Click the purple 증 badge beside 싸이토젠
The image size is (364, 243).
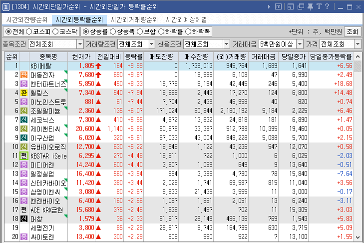[24, 237]
